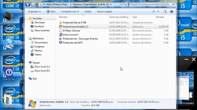Image resolution: width=197 pixels, height=110 pixels.
Task: Click the Explorer forward arrow button
Action: (x=33, y=5)
